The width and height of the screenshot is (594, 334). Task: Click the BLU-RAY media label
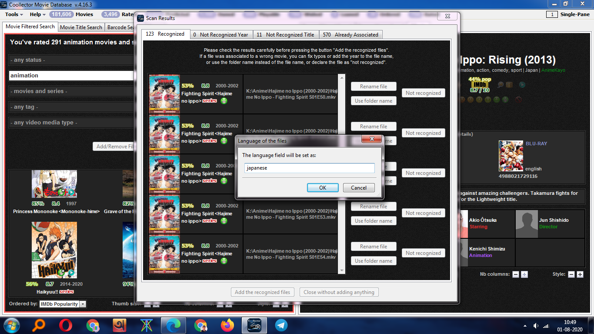point(537,144)
